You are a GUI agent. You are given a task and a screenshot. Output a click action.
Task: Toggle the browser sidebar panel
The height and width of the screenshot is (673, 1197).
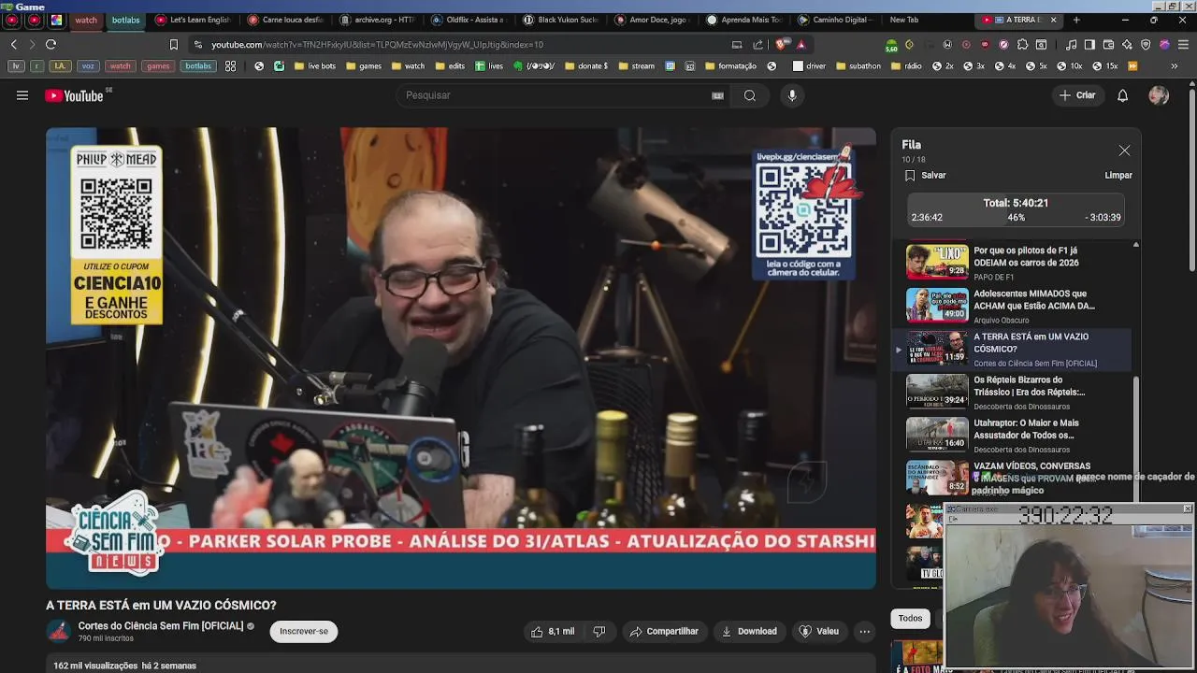tap(1089, 44)
